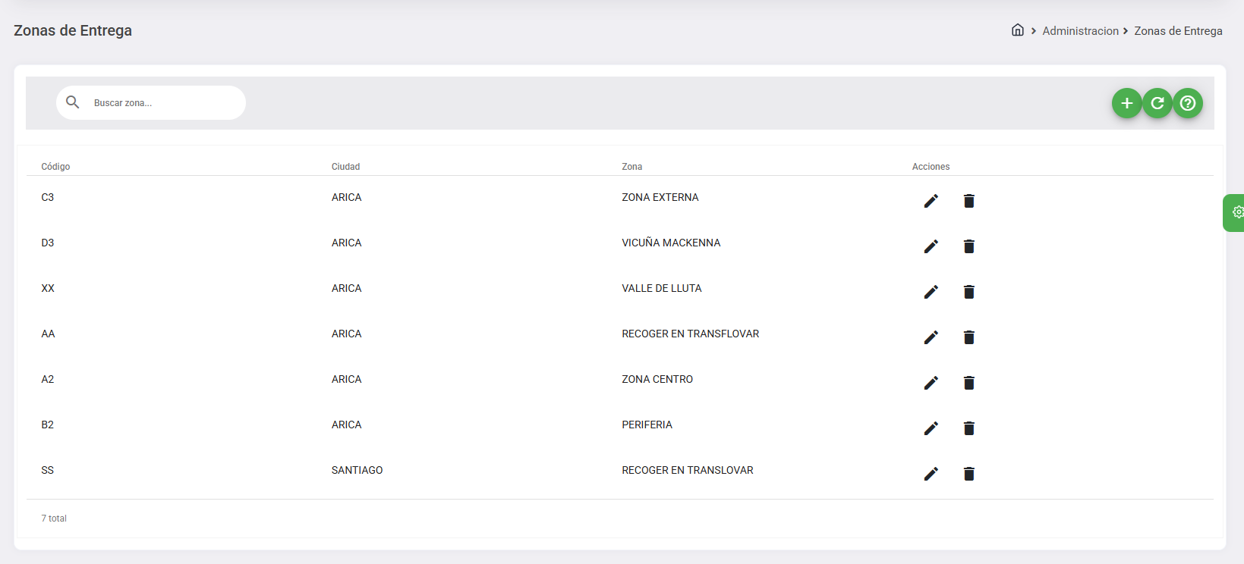This screenshot has width=1244, height=564.
Task: Open the green settings gear side tab
Action: click(x=1236, y=212)
